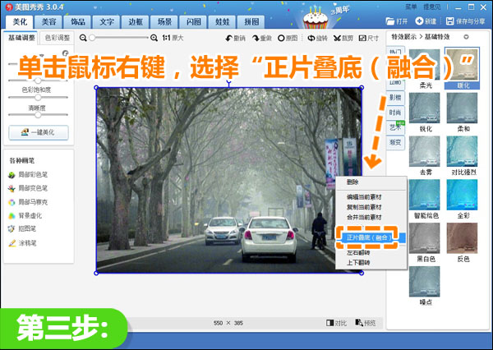Switch to the 文字 tab
Viewport: 493px width, 350px height.
coord(107,22)
